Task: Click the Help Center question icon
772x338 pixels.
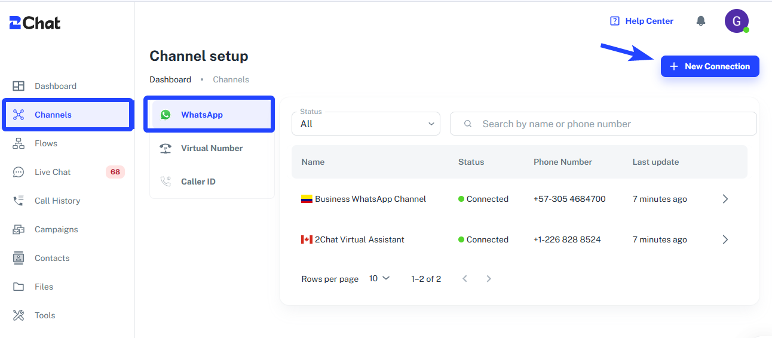Action: pos(615,21)
